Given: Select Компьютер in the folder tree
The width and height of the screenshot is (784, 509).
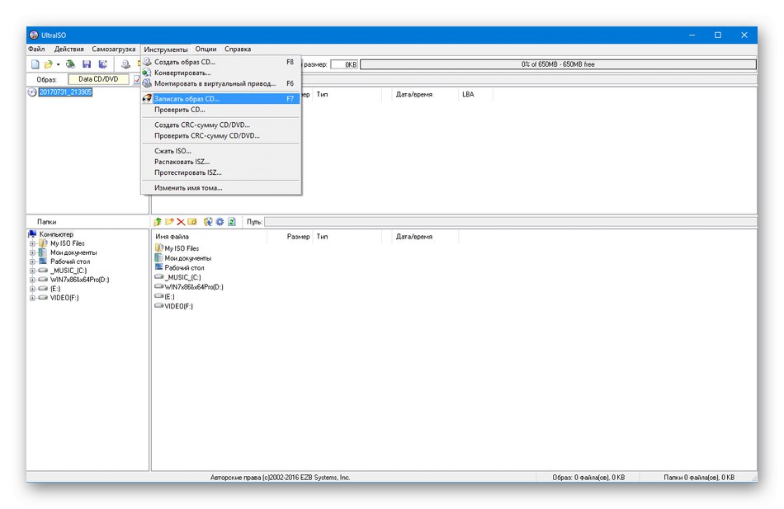Looking at the screenshot, I should click(x=56, y=234).
